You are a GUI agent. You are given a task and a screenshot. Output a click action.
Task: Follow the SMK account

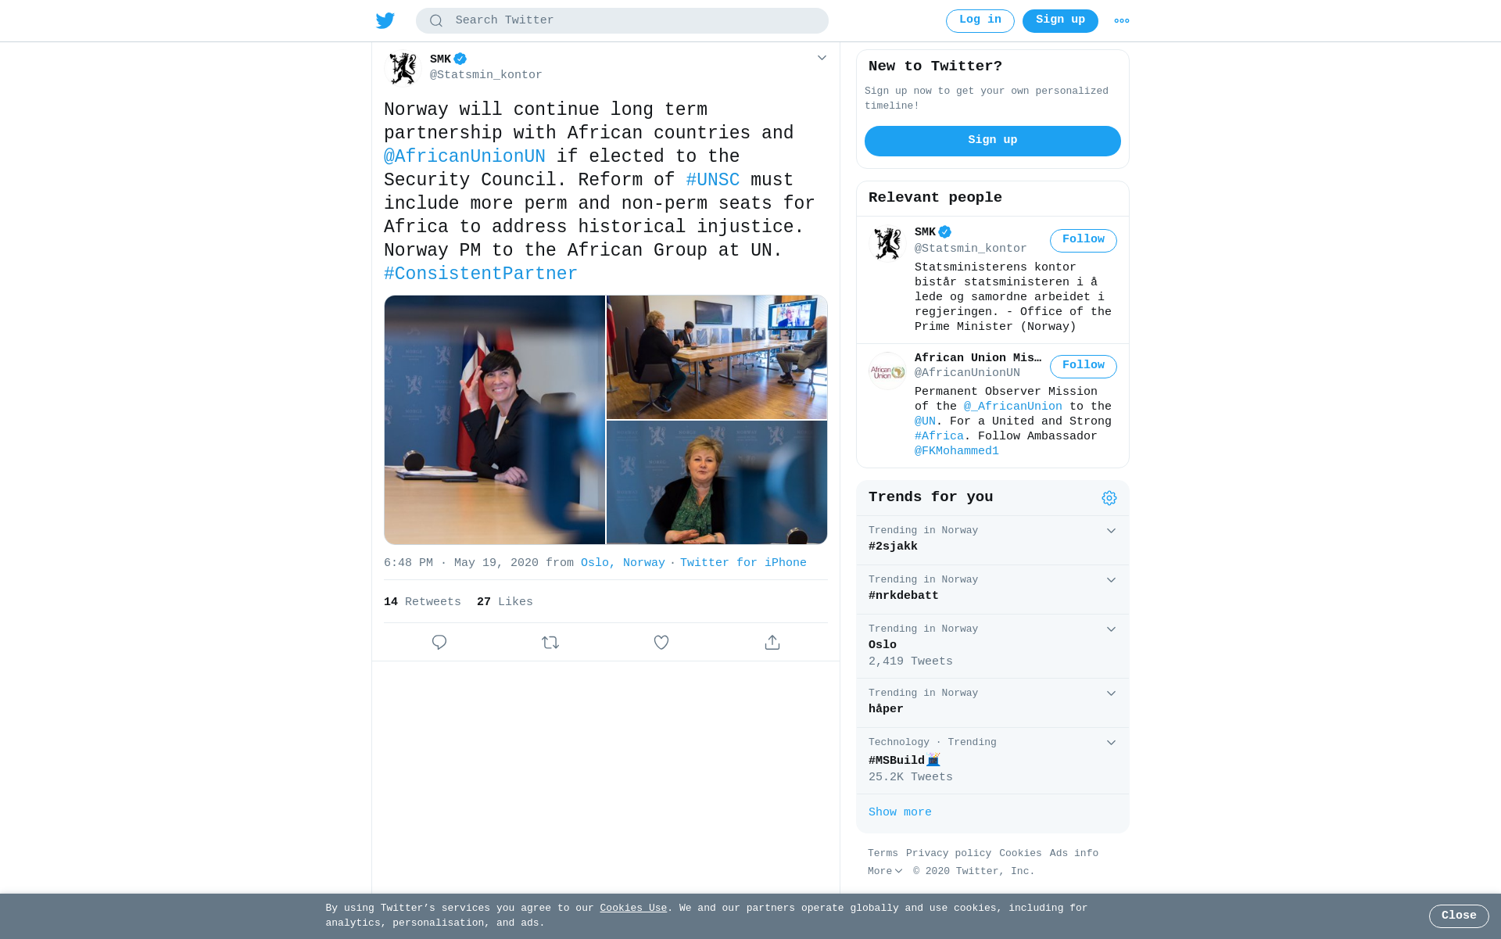pyautogui.click(x=1083, y=240)
